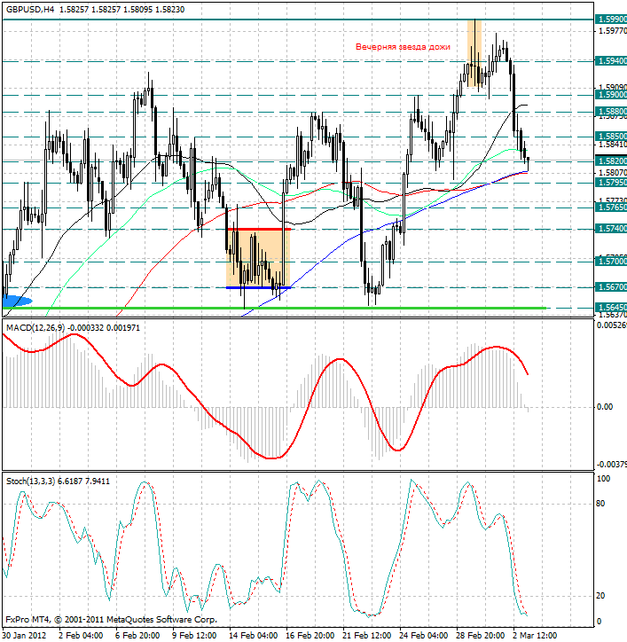Viewport: 627px width, 642px height.
Task: Click the 1.5765 price level label
Action: tap(611, 207)
